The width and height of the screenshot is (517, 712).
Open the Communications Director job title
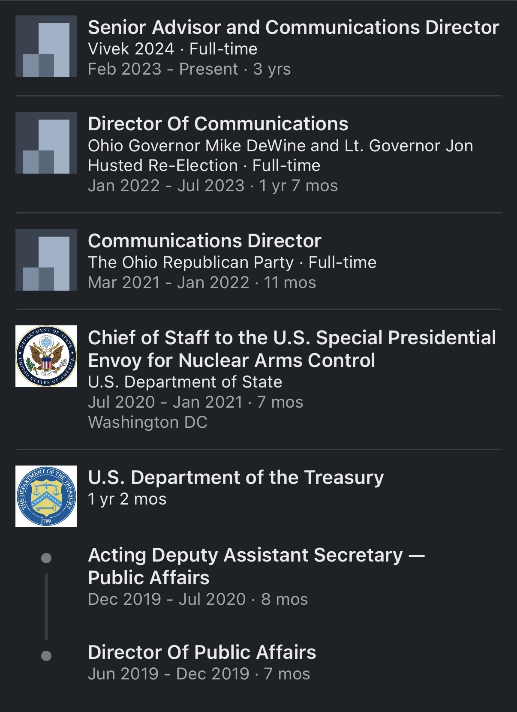tap(204, 241)
